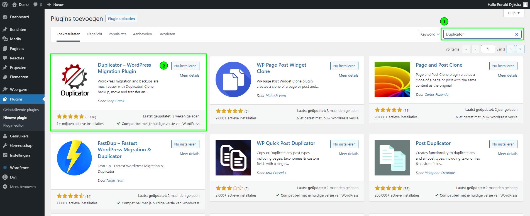This screenshot has height=216, width=530.
Task: Open the Snap Creek author link
Action: click(x=115, y=101)
